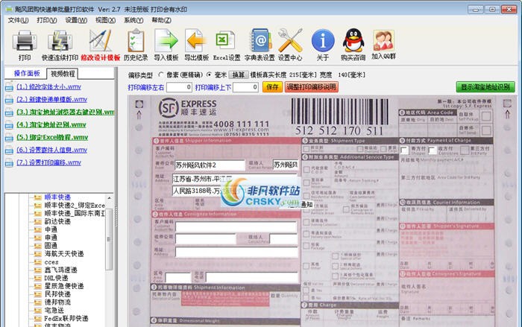Click 加入QQ群 icon
This screenshot has height=327, width=522.
(383, 40)
